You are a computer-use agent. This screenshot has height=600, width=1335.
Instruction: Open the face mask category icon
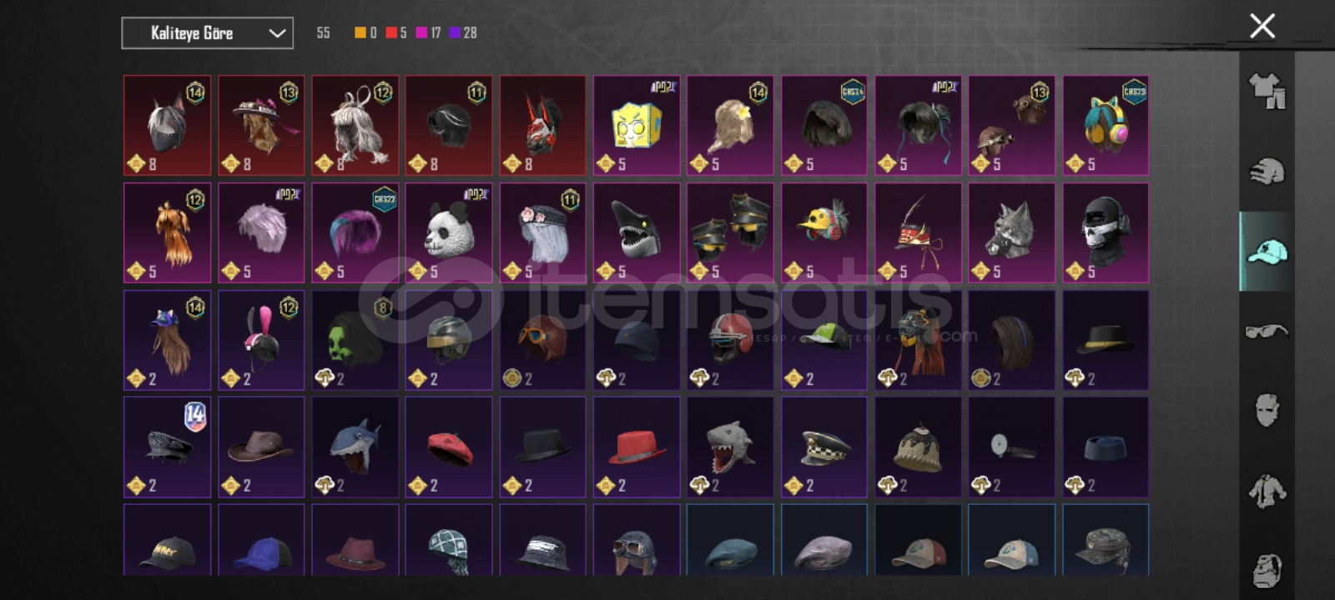point(1267,410)
